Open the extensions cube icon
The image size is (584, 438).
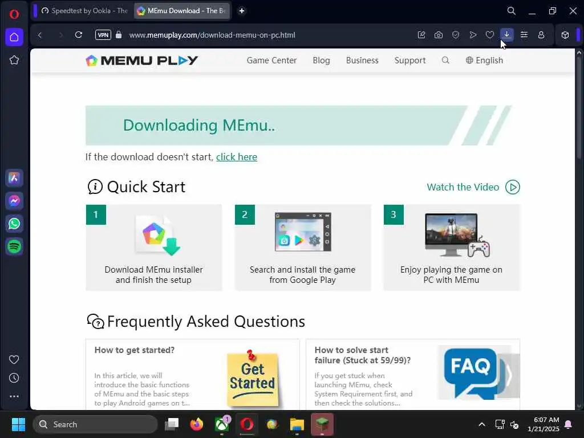point(565,35)
